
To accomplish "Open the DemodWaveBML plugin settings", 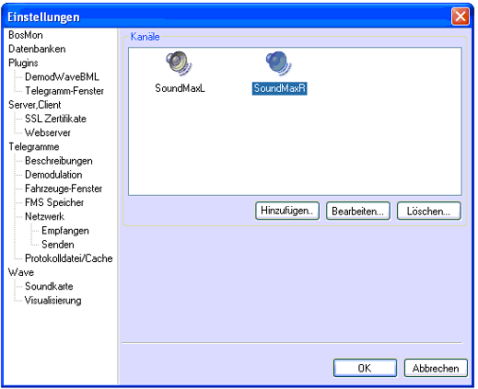I will [62, 77].
